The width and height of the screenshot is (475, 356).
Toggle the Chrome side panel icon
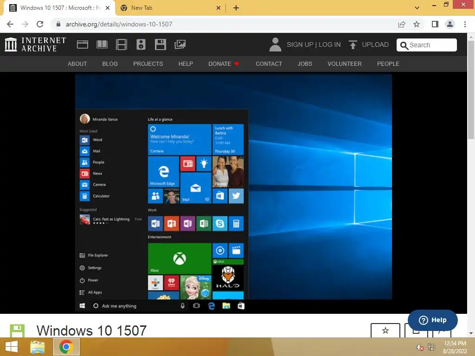click(x=435, y=24)
